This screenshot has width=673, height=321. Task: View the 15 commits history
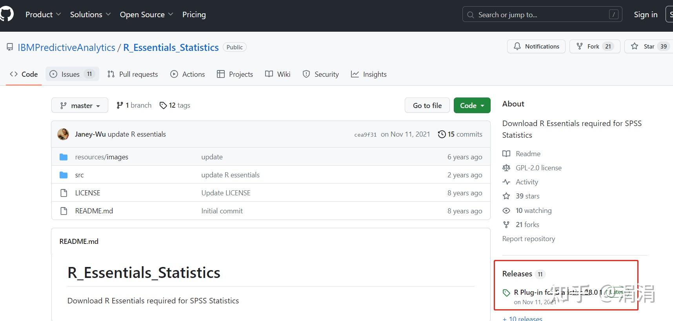point(460,134)
